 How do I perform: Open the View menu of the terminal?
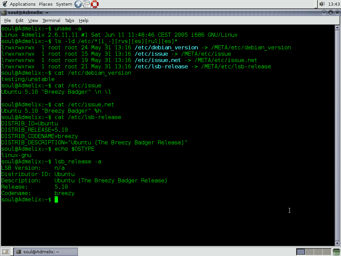[33, 20]
